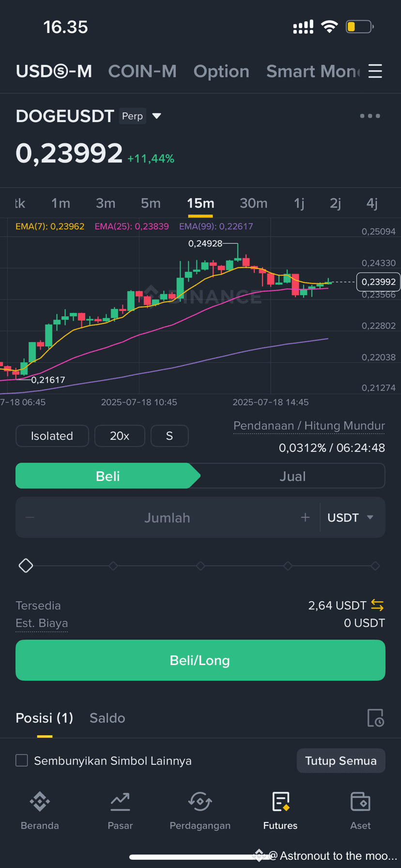This screenshot has width=401, height=868.
Task: Switch to the Jual sell side
Action: click(x=293, y=476)
